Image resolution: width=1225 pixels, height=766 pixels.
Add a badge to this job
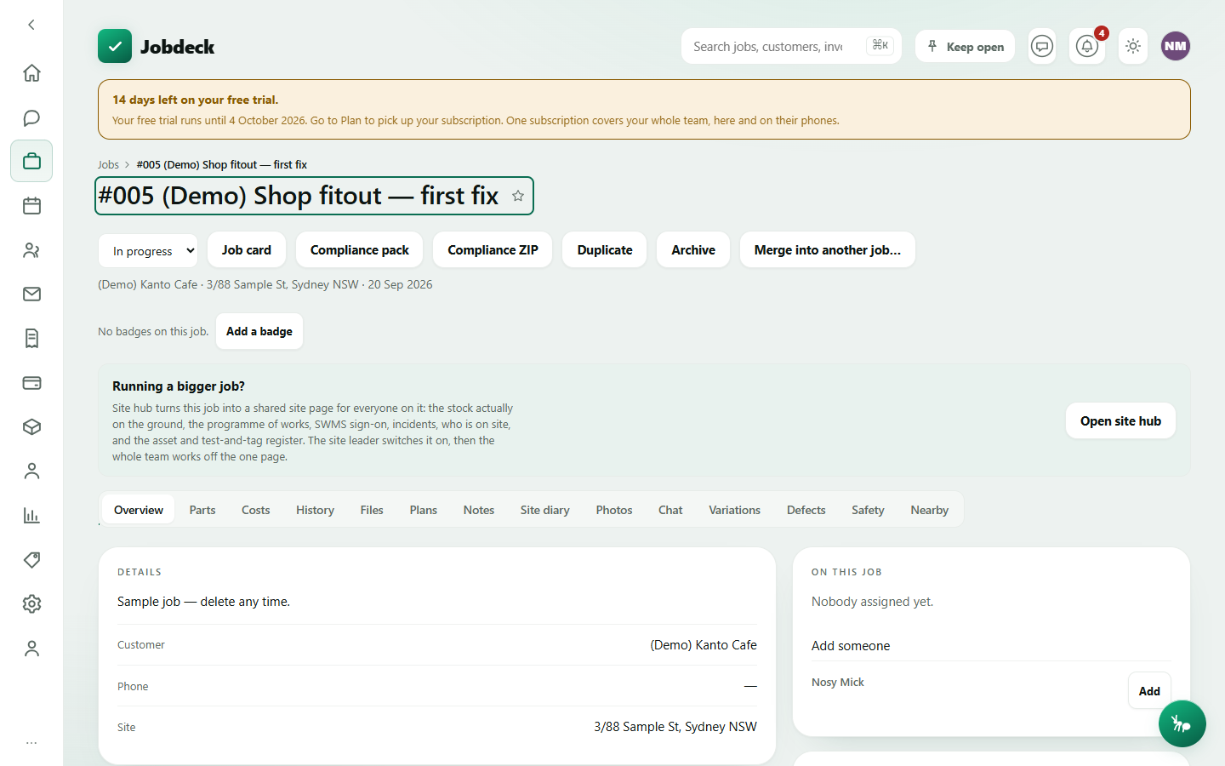point(259,331)
